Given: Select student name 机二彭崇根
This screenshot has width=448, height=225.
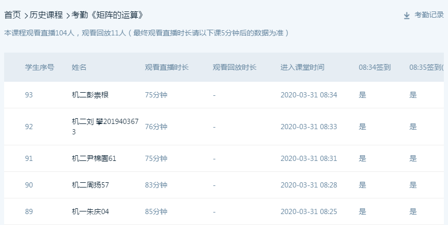Looking at the screenshot, I should [90, 95].
